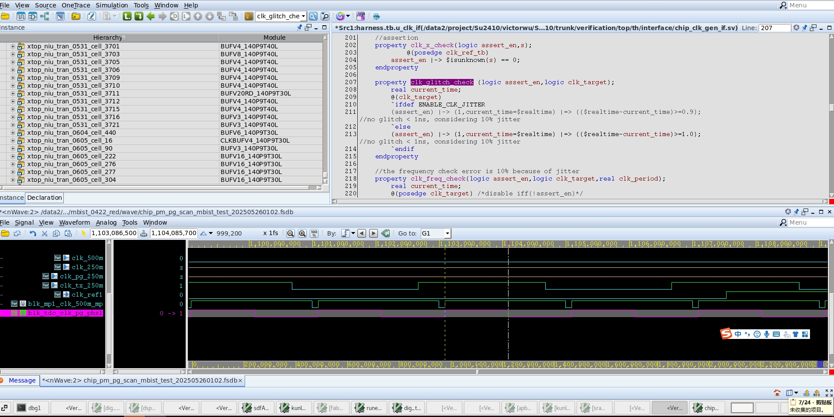Click the sdfA... taskbar item

click(x=257, y=408)
